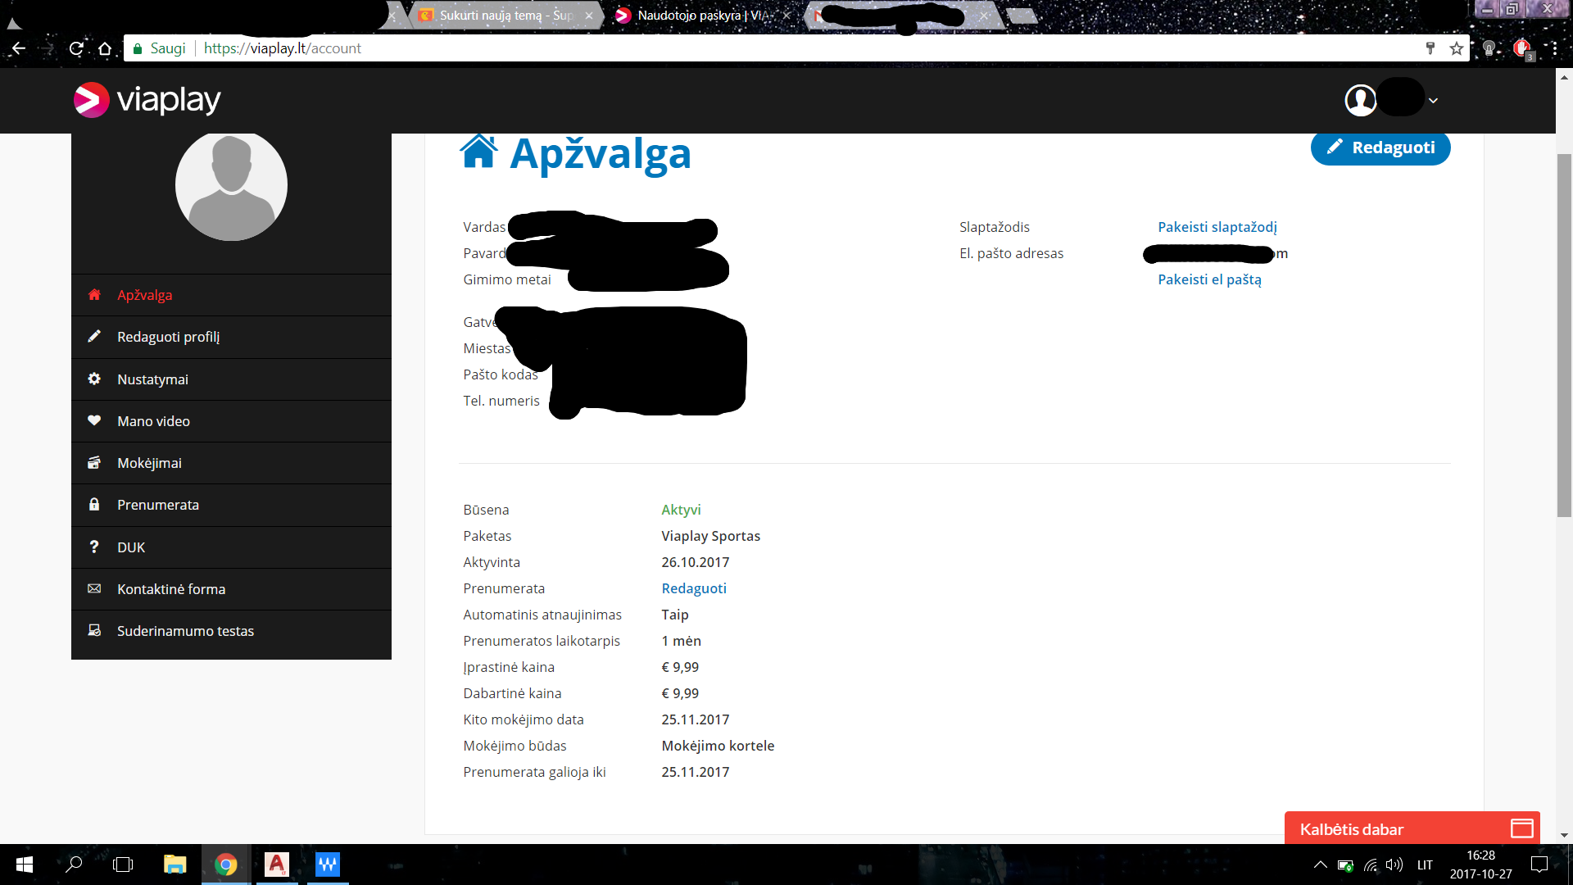This screenshot has height=885, width=1573.
Task: Open Windows search from the taskbar
Action: click(74, 865)
